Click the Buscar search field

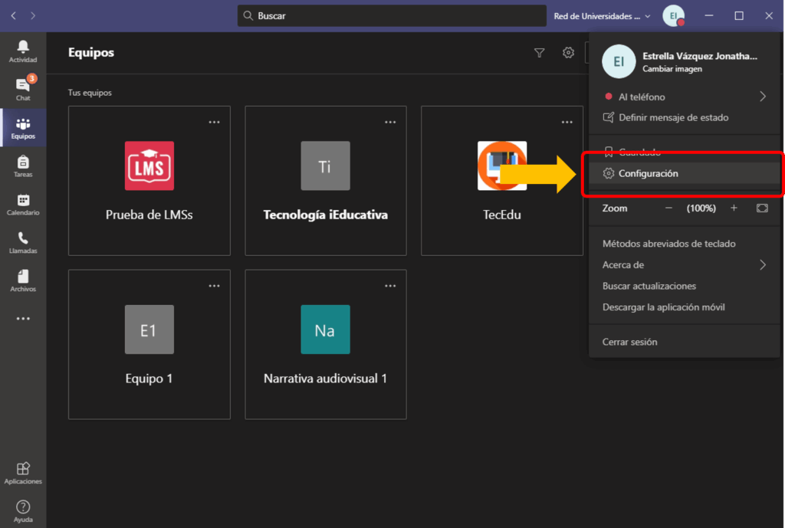(x=391, y=16)
